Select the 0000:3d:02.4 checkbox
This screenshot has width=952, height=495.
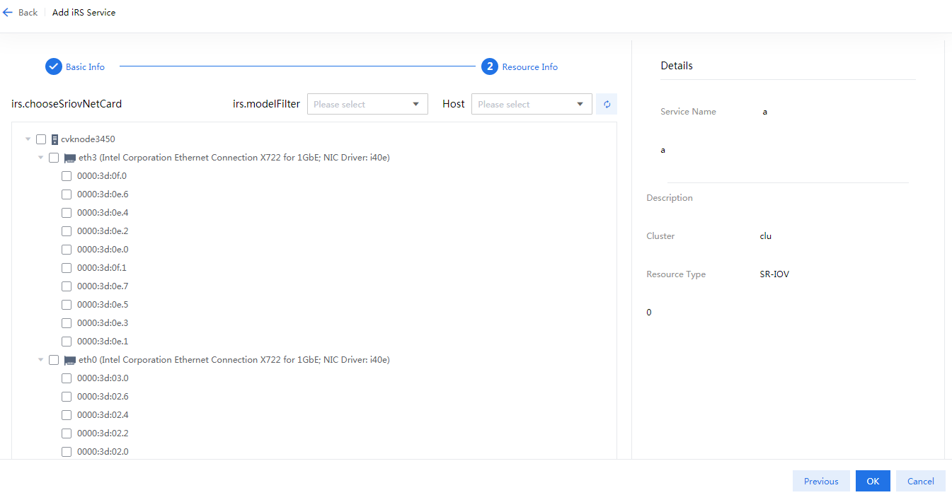click(x=67, y=415)
